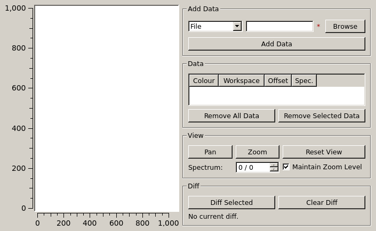Decrement the Spectrum spinbox down arrow
Viewport: 376px width, 231px height.
click(274, 170)
